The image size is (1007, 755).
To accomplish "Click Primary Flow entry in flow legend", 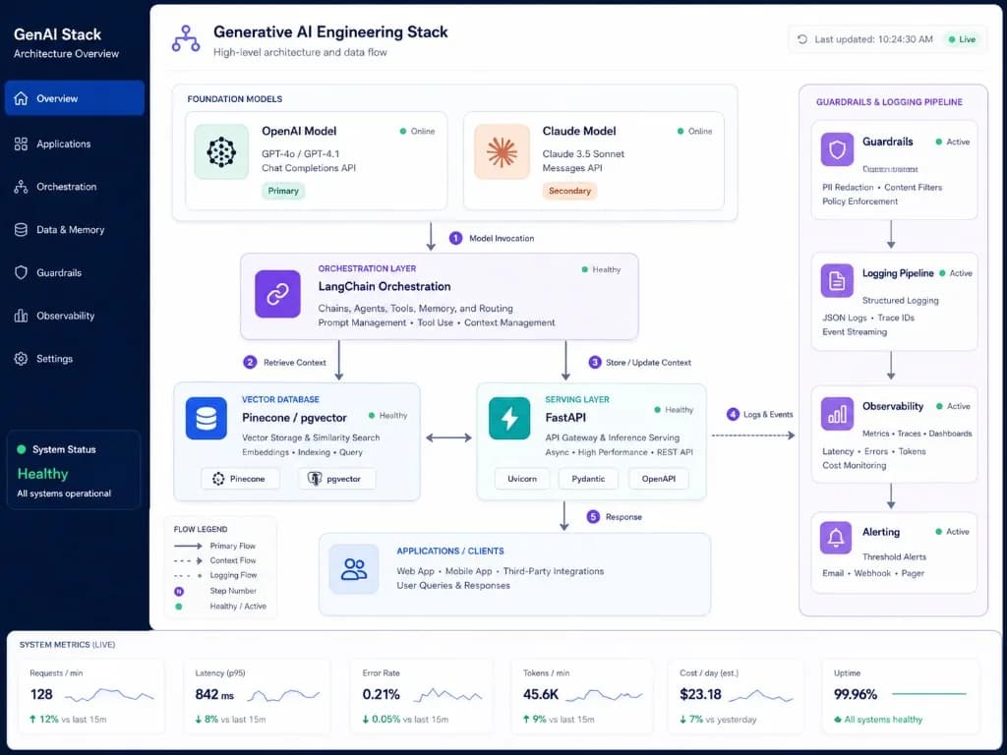I will [x=215, y=546].
